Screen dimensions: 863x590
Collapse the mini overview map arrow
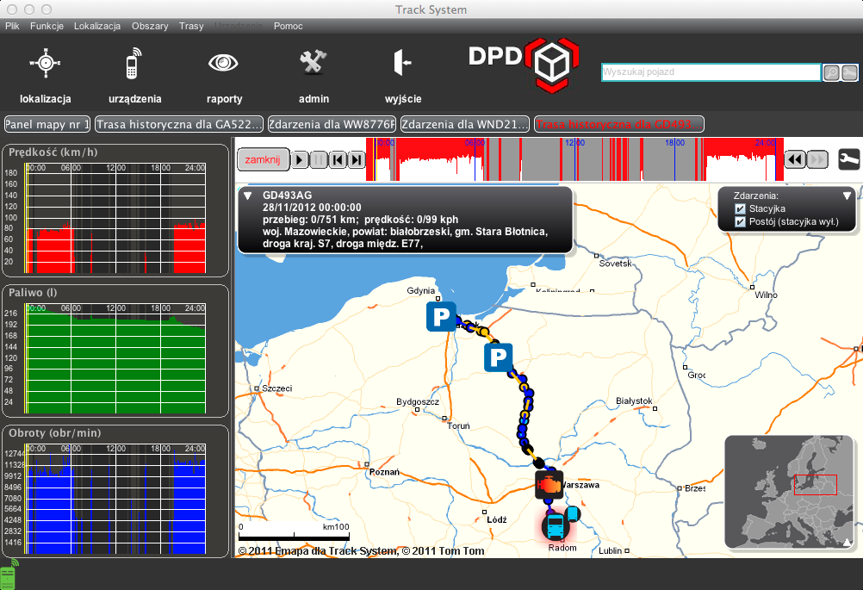[x=847, y=543]
